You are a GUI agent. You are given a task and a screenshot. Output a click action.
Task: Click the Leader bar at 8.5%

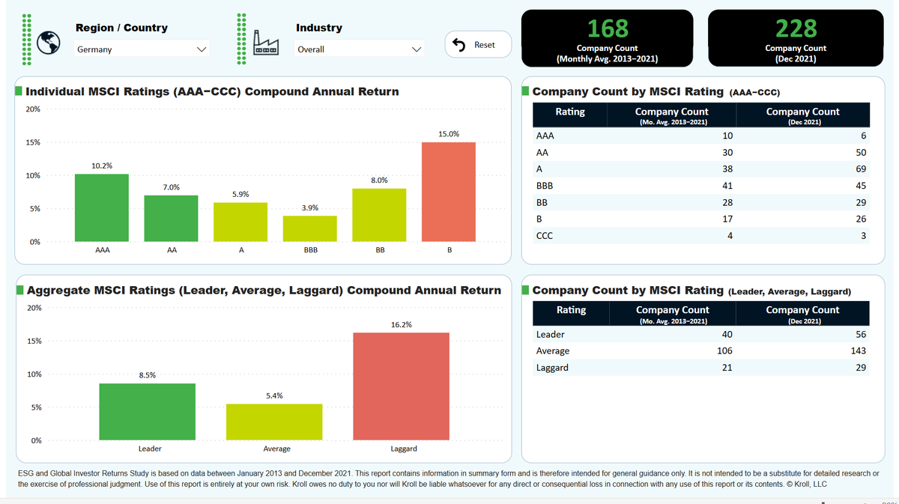click(148, 412)
